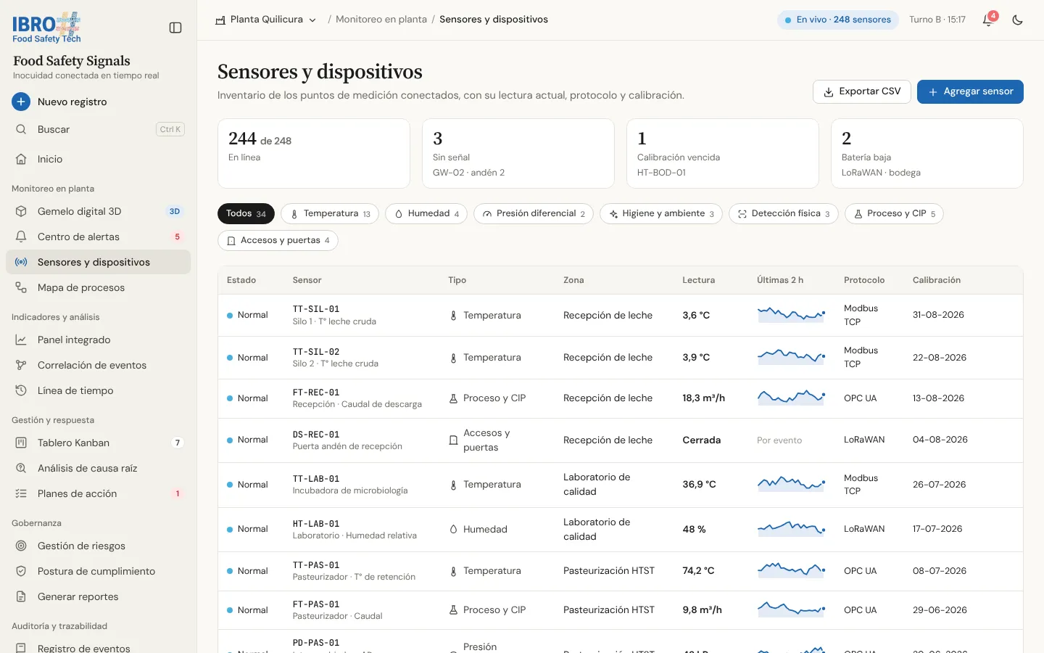
Task: Filter by Detección física
Action: click(x=784, y=213)
